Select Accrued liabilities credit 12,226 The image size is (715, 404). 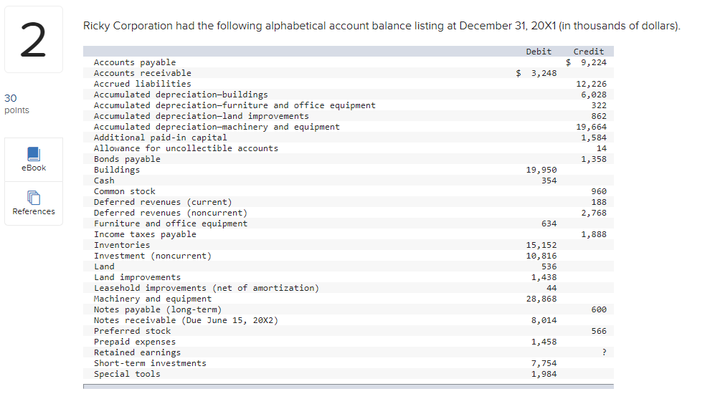(592, 84)
